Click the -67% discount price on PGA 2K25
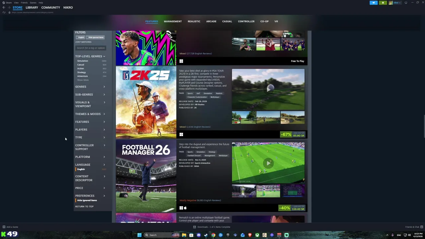Screen dimensions: 425x239 coord(292,134)
